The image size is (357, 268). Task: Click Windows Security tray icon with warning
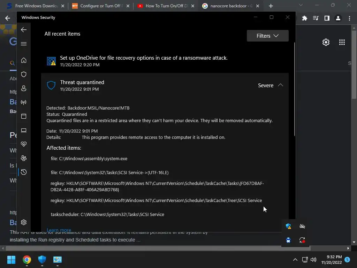tap(288, 226)
